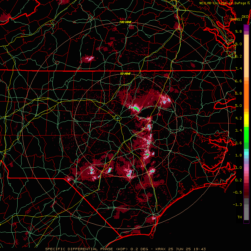Click the 2.6 scale value
251x251 pixels.
[x=238, y=143]
